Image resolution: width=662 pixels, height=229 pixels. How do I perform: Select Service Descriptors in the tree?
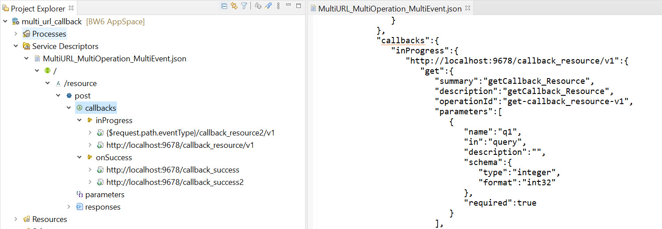pyautogui.click(x=65, y=46)
